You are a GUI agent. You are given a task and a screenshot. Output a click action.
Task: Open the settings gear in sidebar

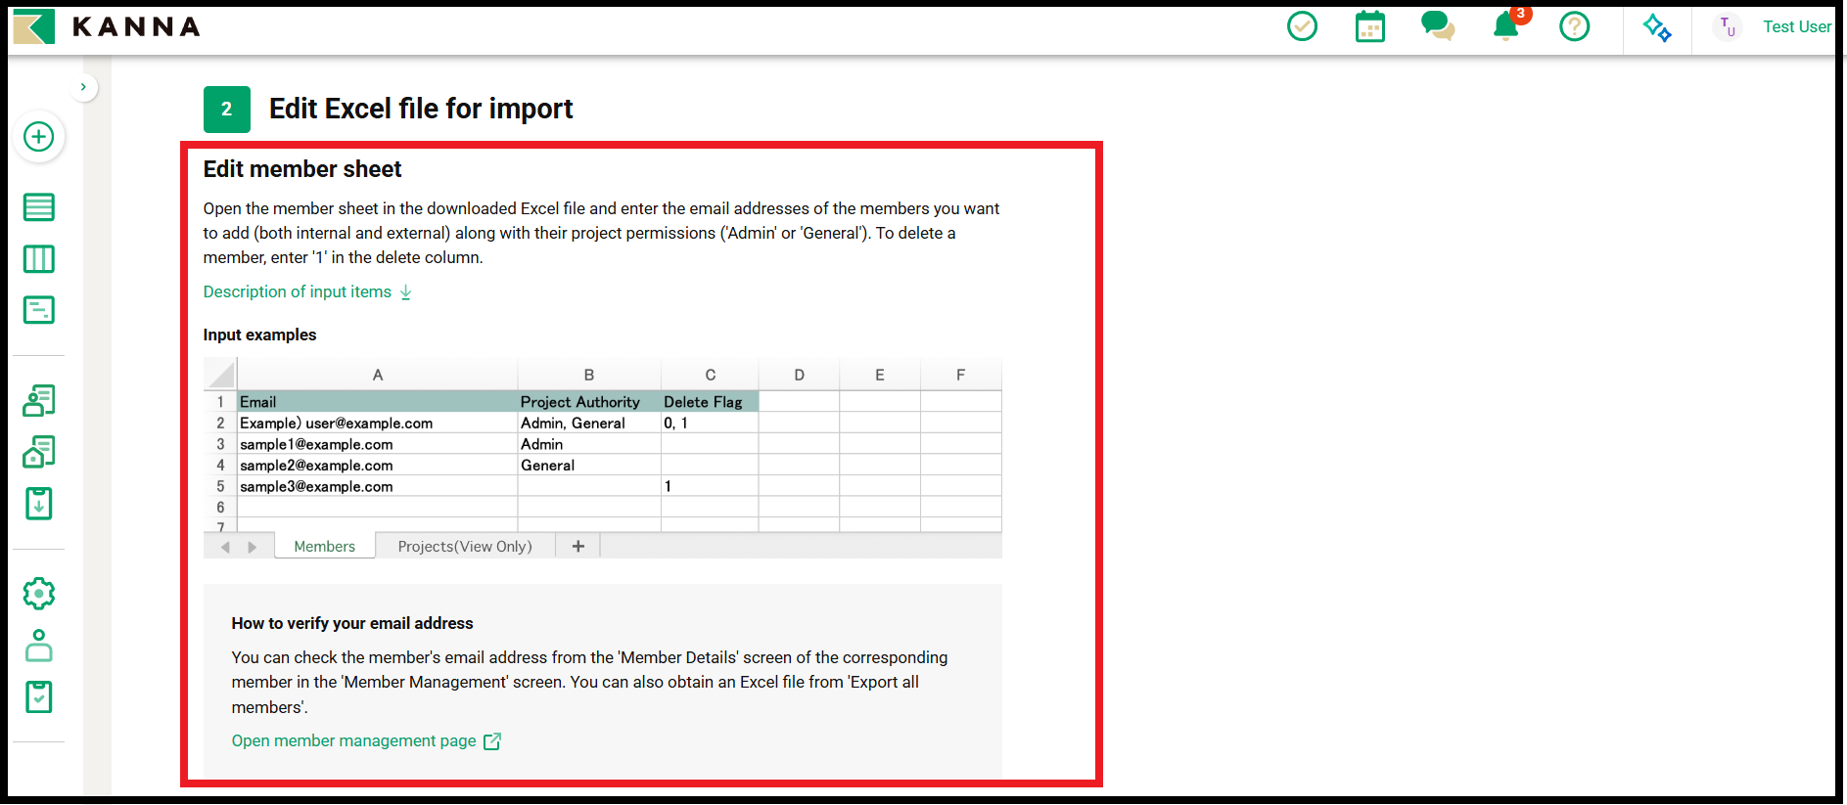39,594
